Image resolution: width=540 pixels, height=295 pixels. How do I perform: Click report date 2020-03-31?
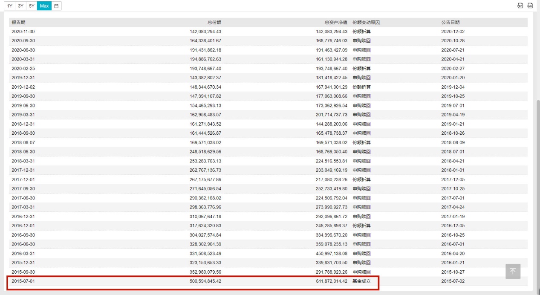[23, 59]
